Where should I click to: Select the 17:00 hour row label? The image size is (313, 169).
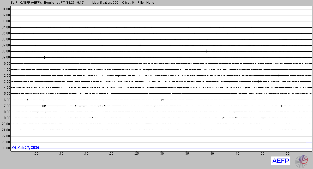tap(5, 106)
